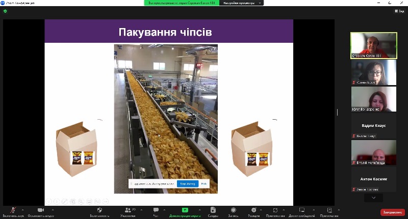Unmute the microphone in Zoom toolbar
408x219 pixels.
pos(13,212)
